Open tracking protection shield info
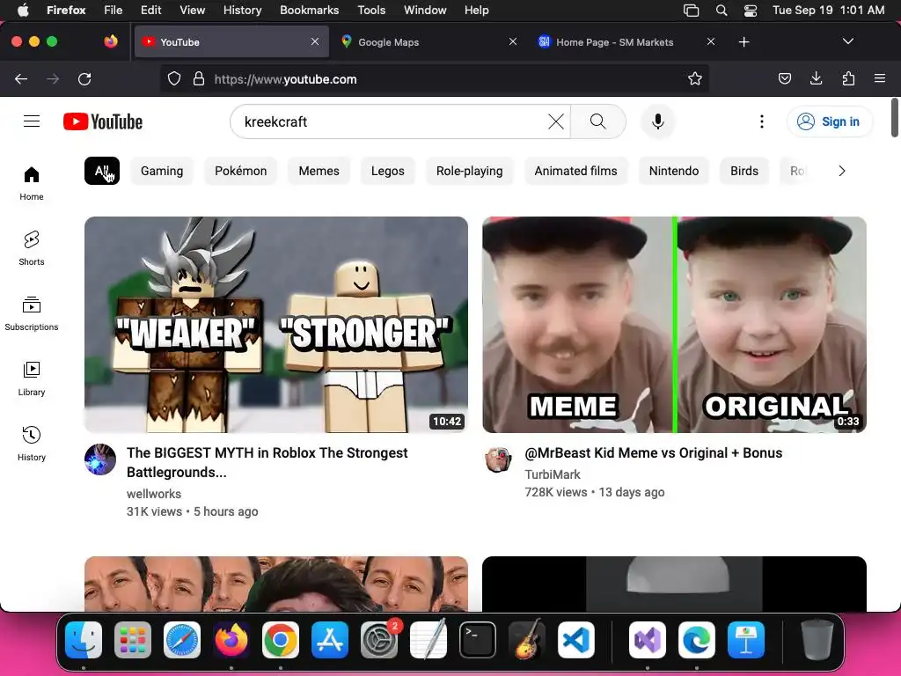This screenshot has height=676, width=901. click(174, 78)
